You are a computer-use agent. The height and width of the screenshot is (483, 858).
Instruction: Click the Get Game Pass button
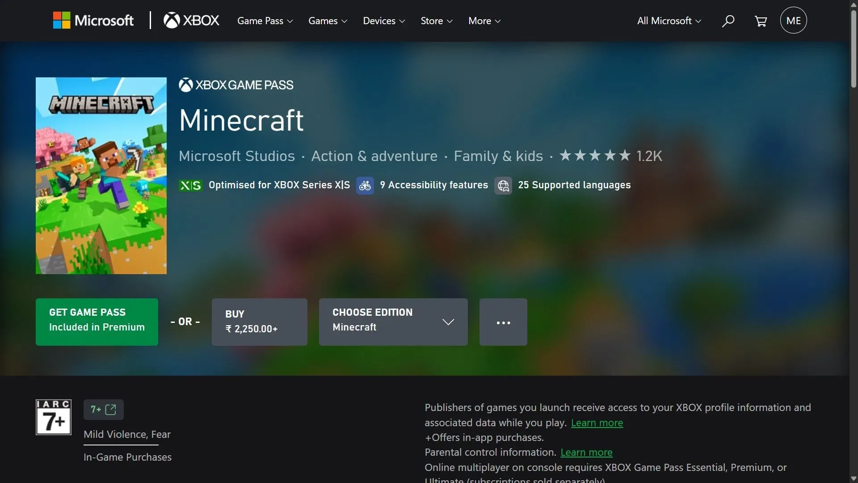tap(97, 322)
